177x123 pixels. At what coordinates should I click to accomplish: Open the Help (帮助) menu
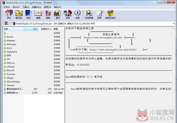pyautogui.click(x=58, y=7)
